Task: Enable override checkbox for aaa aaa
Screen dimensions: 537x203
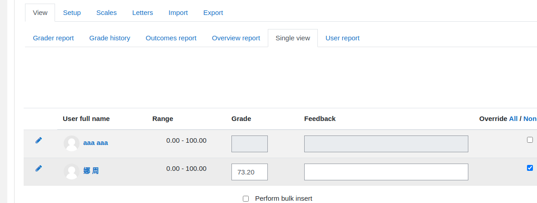Action: click(x=530, y=140)
